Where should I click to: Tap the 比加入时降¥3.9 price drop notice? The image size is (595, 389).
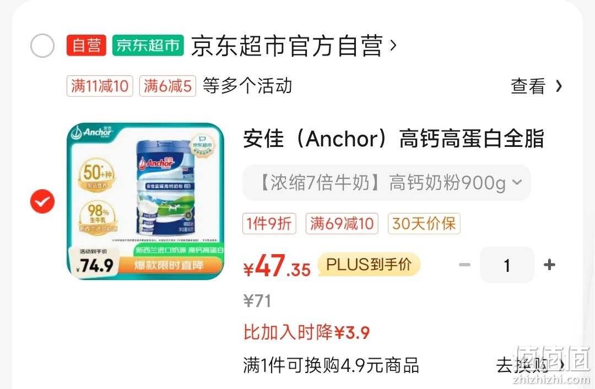point(306,332)
